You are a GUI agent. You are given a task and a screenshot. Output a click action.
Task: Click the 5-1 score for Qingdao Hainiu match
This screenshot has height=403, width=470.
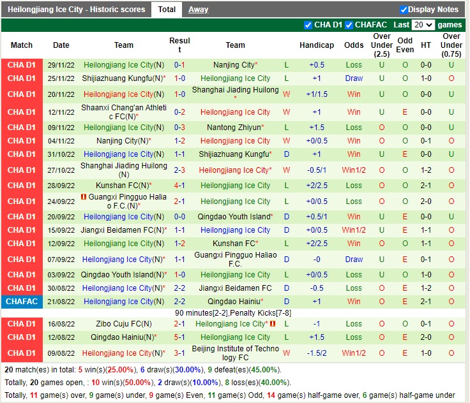179,337
